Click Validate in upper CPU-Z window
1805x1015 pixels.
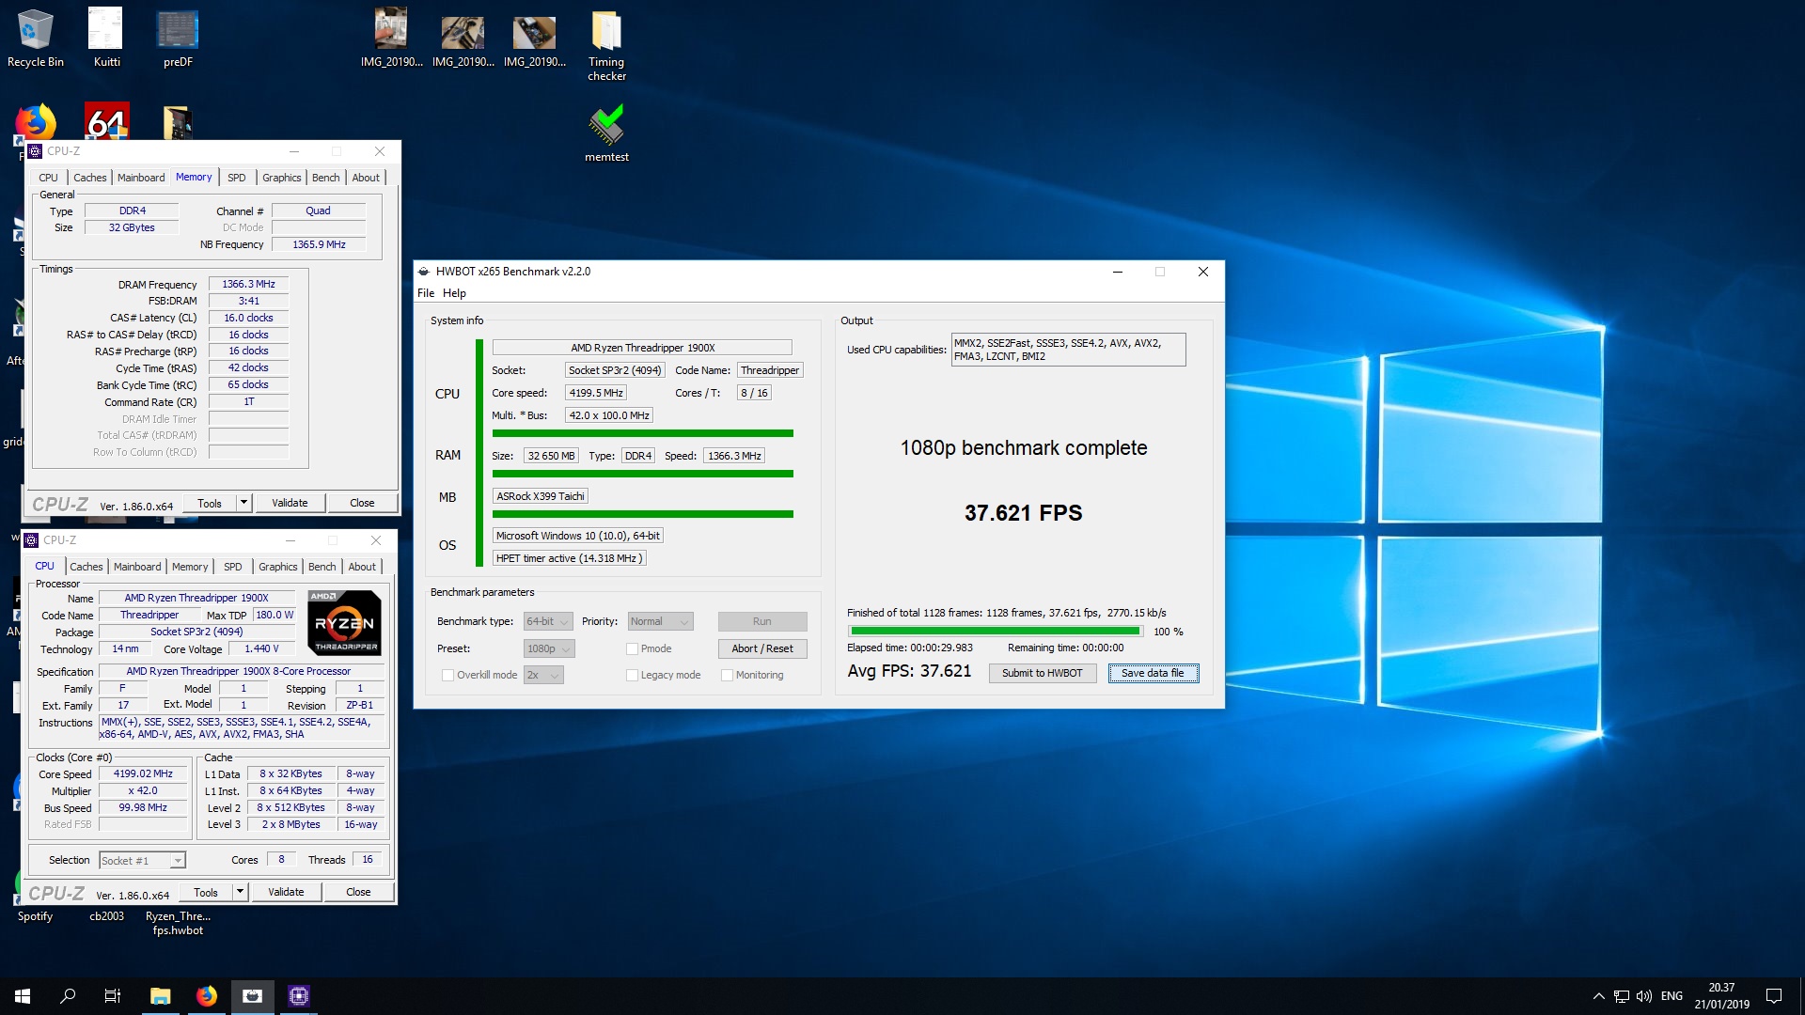tap(290, 503)
